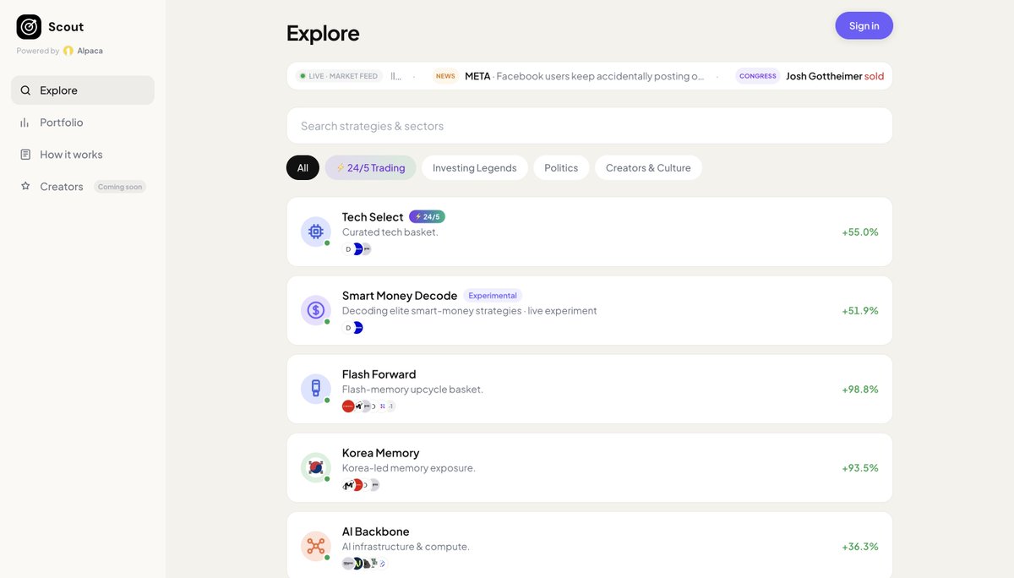Image resolution: width=1014 pixels, height=578 pixels.
Task: Click the blue holding logo under Tech Select
Action: point(357,249)
